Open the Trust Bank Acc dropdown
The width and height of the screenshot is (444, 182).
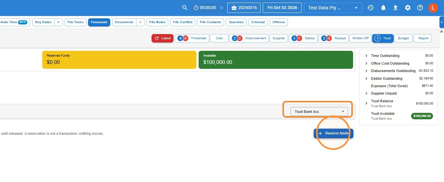click(319, 112)
